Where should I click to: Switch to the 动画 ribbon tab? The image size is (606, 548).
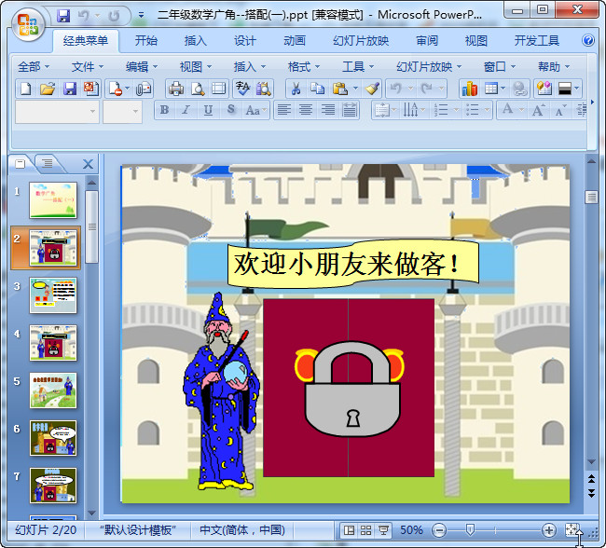click(294, 40)
